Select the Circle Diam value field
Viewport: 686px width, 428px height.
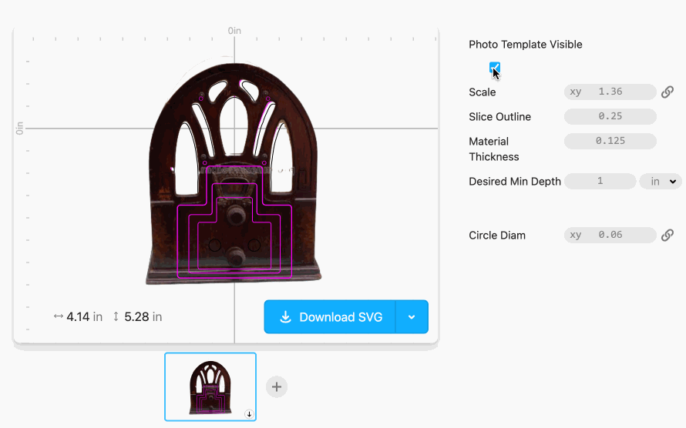click(610, 235)
